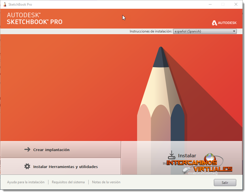Click the SketchBook Pro pencil icon in title bar
247x194 pixels.
pyautogui.click(x=5, y=5)
